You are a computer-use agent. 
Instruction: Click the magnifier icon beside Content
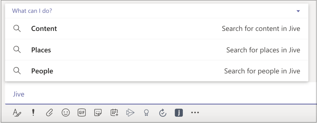(17, 28)
